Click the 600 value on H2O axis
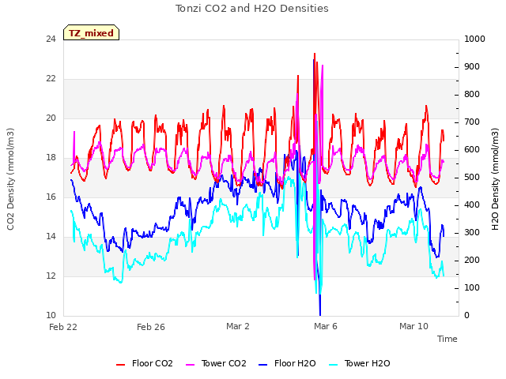Image resolution: width=506 pixels, height=379 pixels. (472, 150)
